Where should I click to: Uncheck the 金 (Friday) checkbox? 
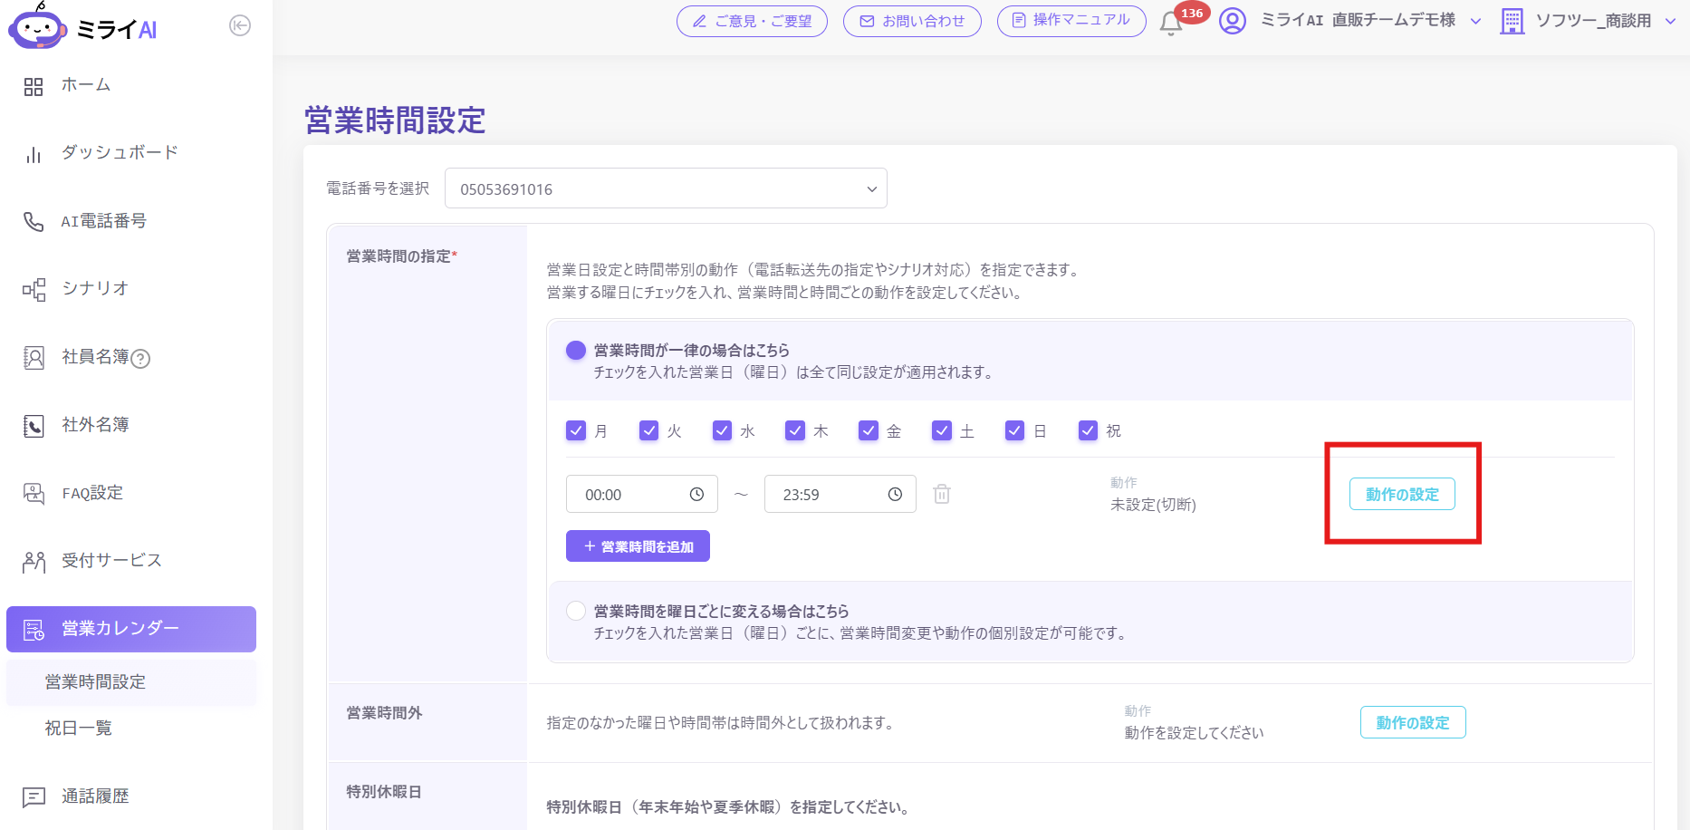point(869,430)
